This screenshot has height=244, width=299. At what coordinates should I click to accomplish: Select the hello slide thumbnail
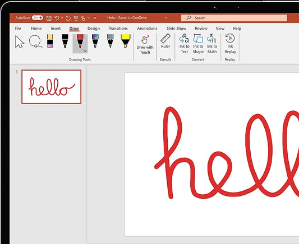52,87
